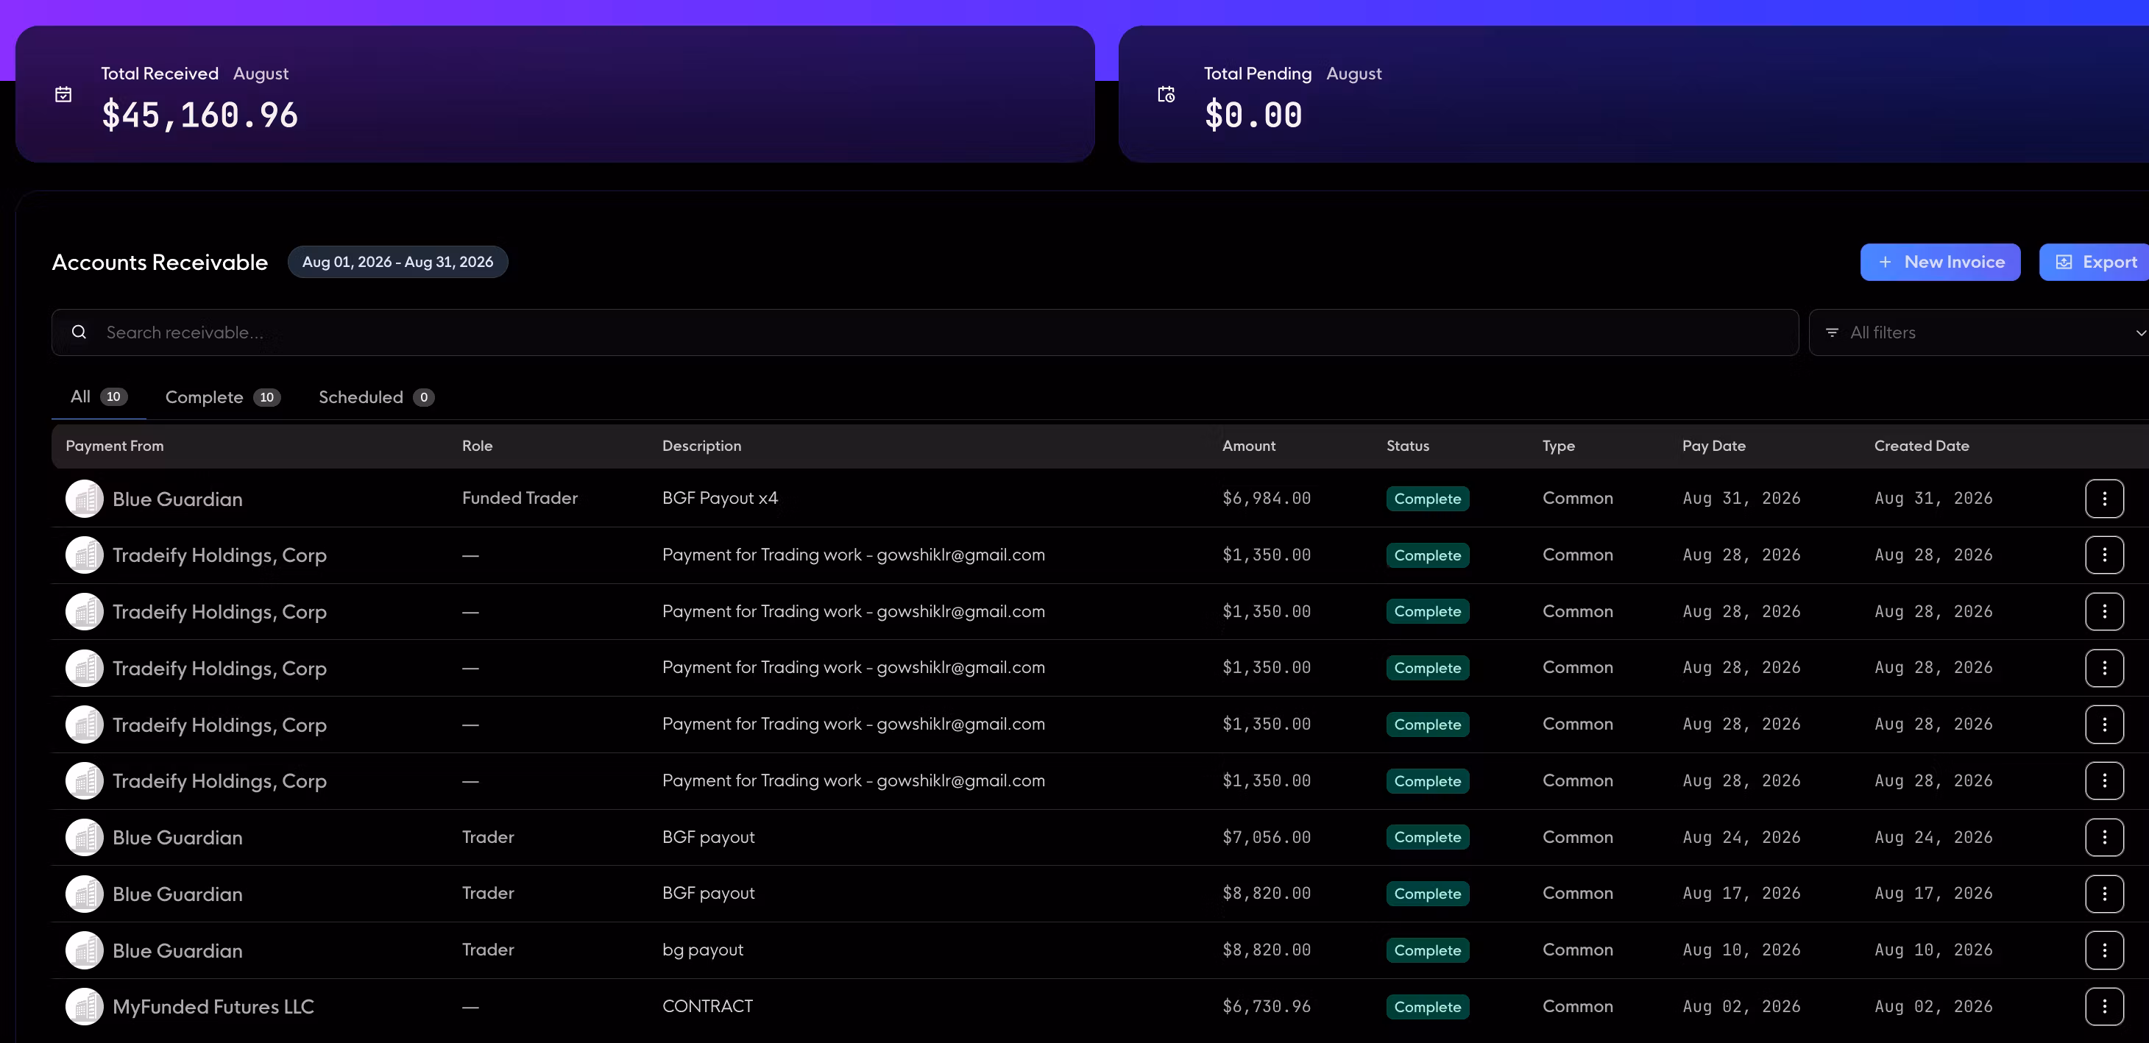This screenshot has width=2149, height=1043.
Task: Click the $0.00 total pending value
Action: [1253, 115]
